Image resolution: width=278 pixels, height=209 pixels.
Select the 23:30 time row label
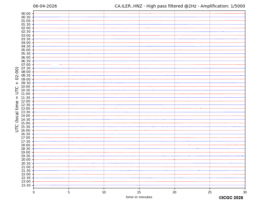pyautogui.click(x=26, y=185)
